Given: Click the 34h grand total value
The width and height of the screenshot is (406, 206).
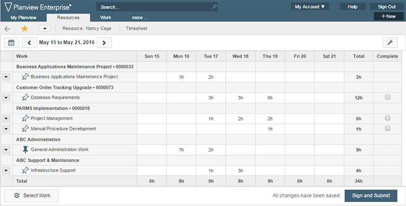Looking at the screenshot, I should (358, 181).
